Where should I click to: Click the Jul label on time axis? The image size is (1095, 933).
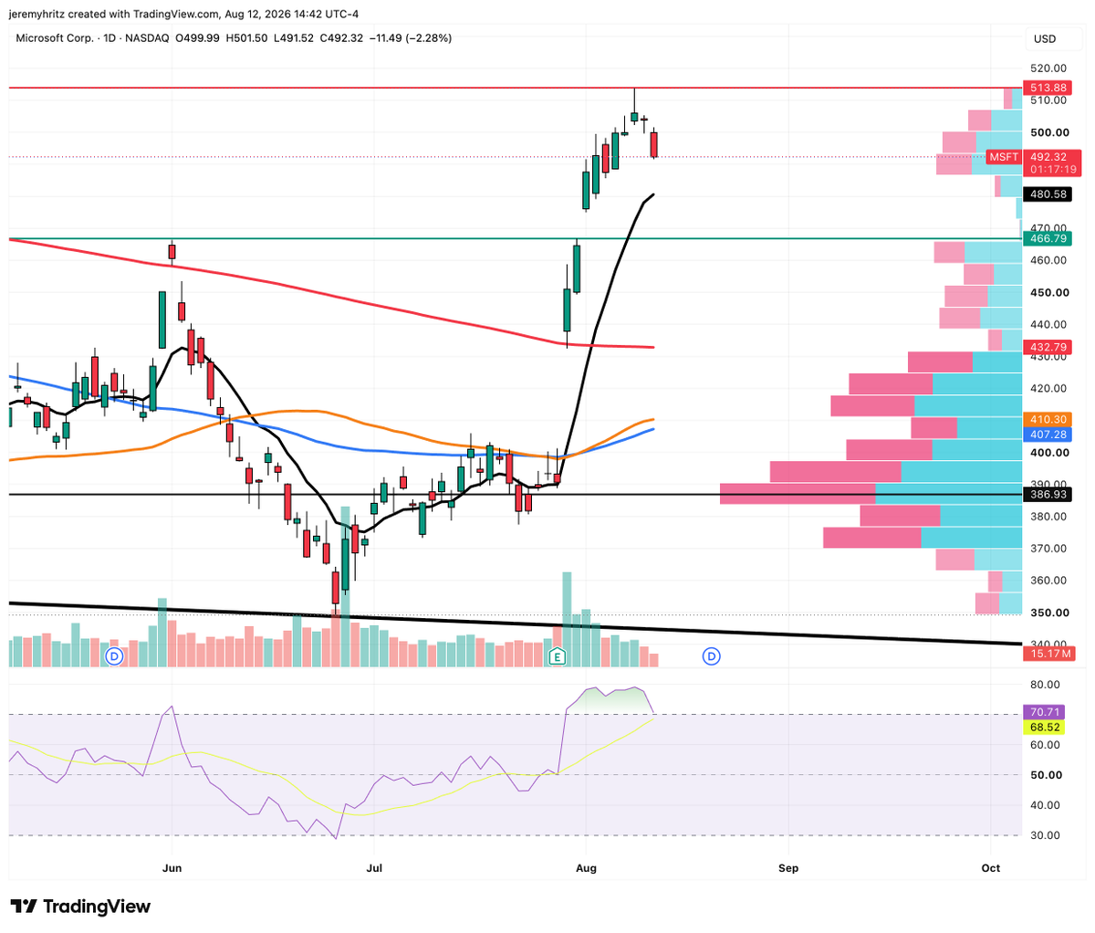pyautogui.click(x=372, y=867)
